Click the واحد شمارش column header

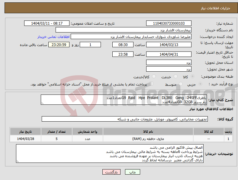[x=88, y=132]
